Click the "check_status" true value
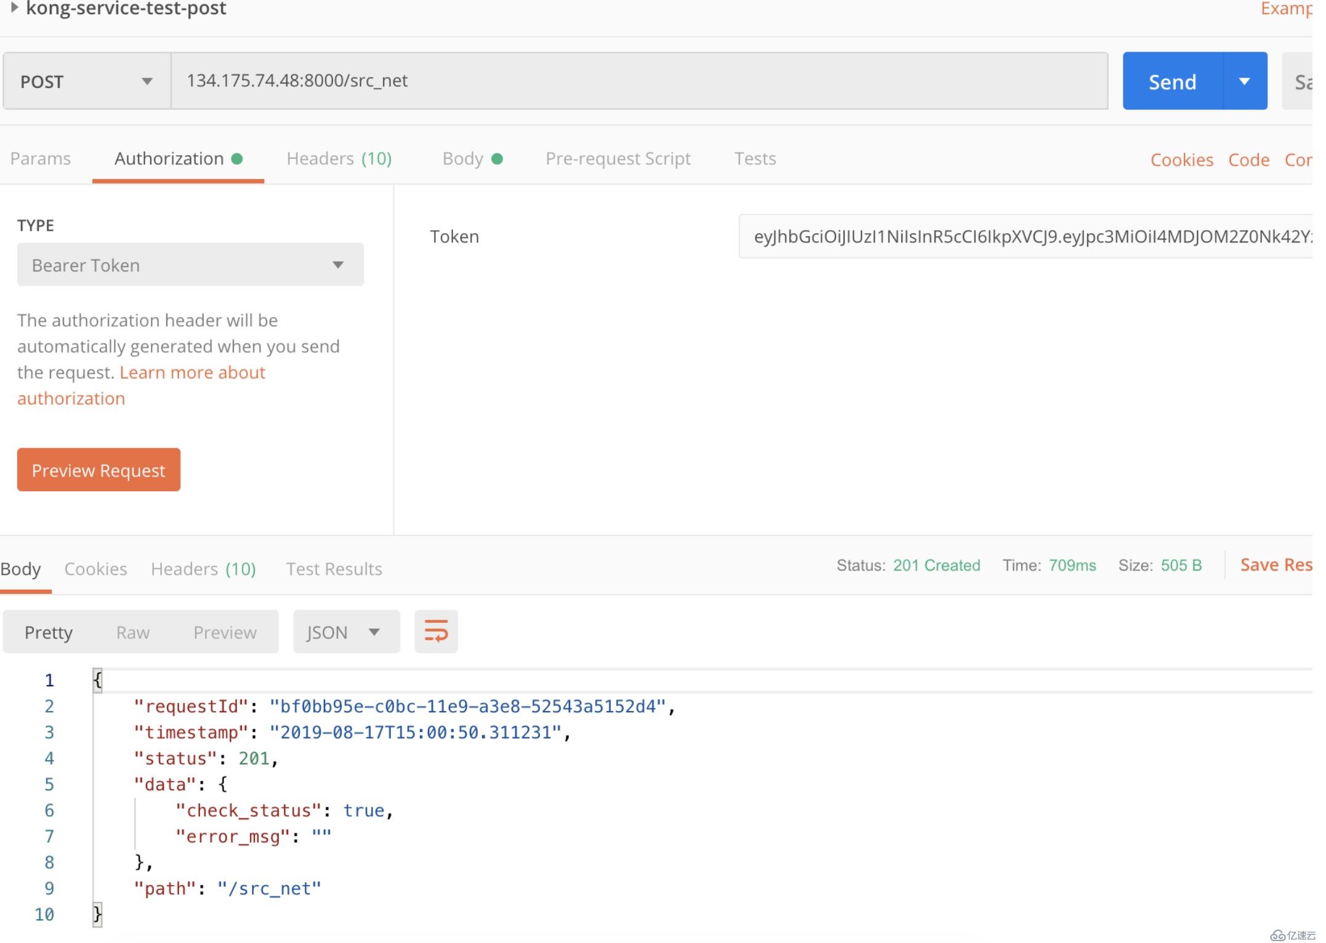 (x=364, y=811)
